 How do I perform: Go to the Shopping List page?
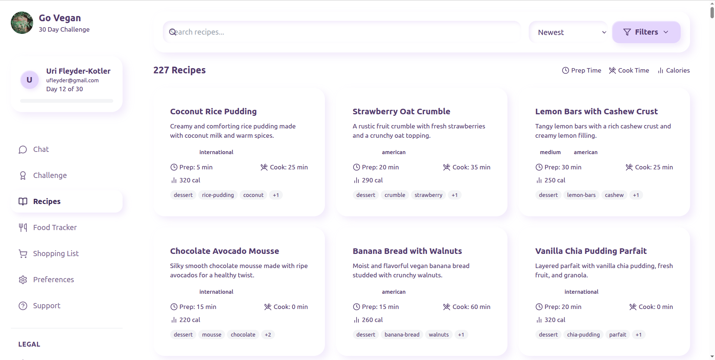(x=56, y=254)
